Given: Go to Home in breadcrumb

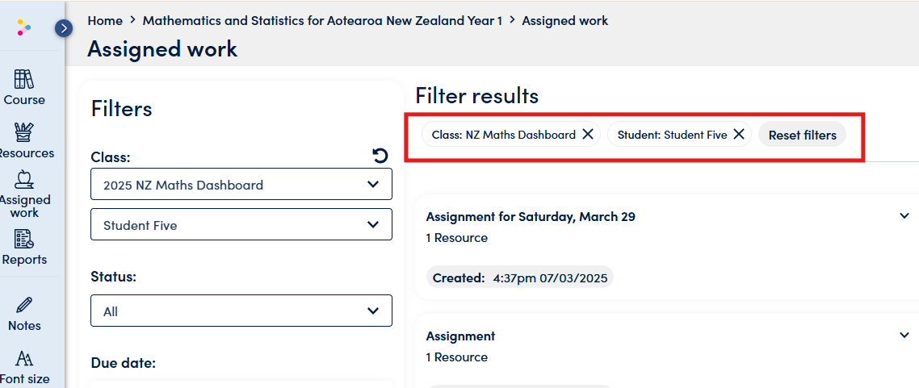Looking at the screenshot, I should click(105, 20).
